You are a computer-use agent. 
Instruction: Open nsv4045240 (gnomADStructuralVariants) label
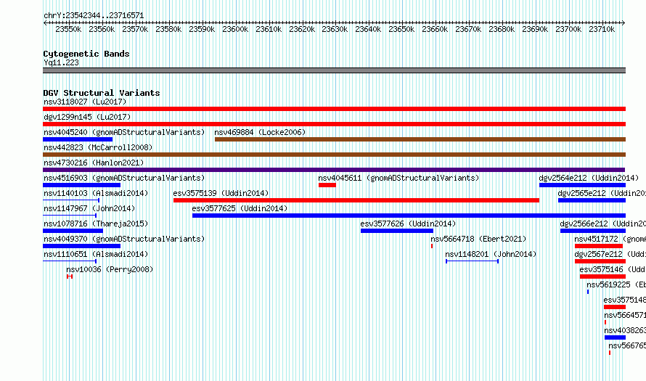124,132
